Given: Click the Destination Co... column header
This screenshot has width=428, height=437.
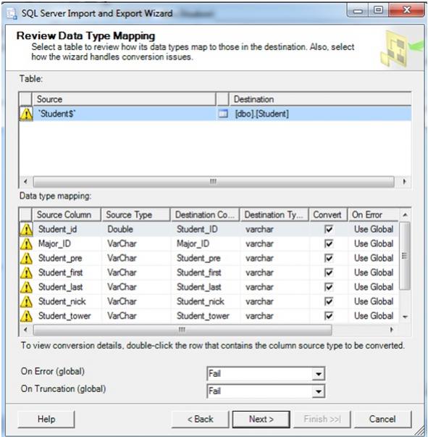Looking at the screenshot, I should [205, 215].
